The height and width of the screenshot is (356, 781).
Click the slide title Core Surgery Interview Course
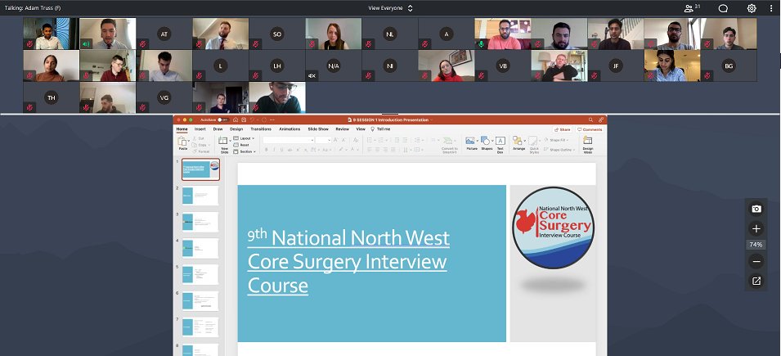(x=348, y=261)
